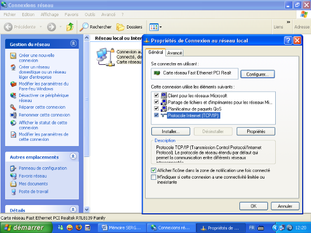
Task: Enable M'indiquer si connectivité limitée checkbox
Action: (153, 177)
